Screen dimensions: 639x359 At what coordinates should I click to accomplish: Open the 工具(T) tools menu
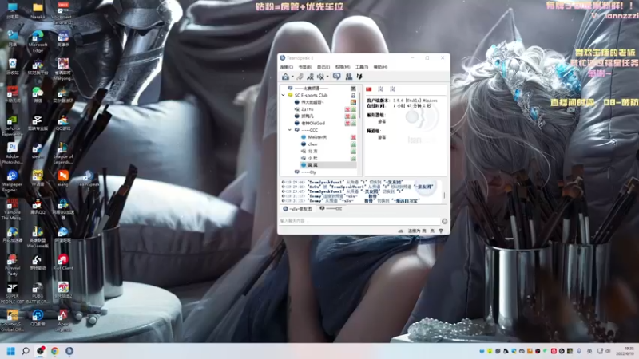pos(362,67)
